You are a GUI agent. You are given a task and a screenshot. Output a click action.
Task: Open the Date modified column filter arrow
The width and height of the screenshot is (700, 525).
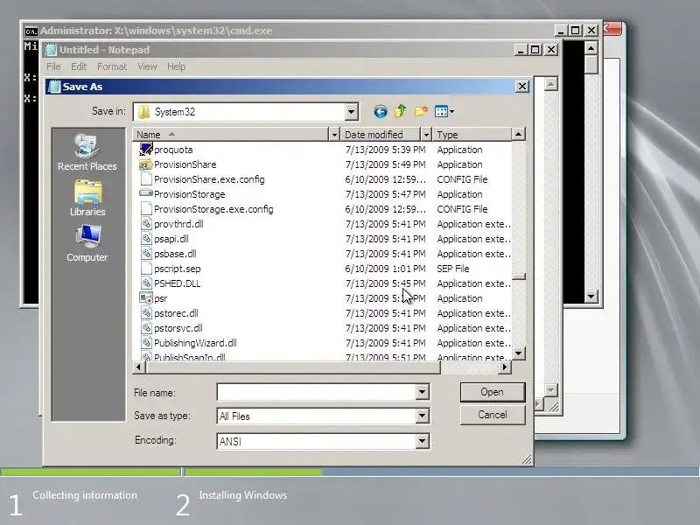[426, 135]
